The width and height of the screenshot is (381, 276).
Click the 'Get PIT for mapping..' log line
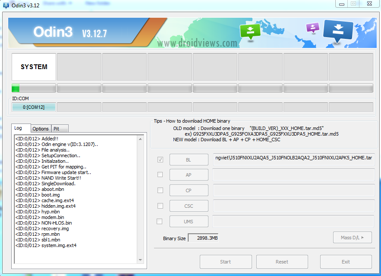click(51, 167)
